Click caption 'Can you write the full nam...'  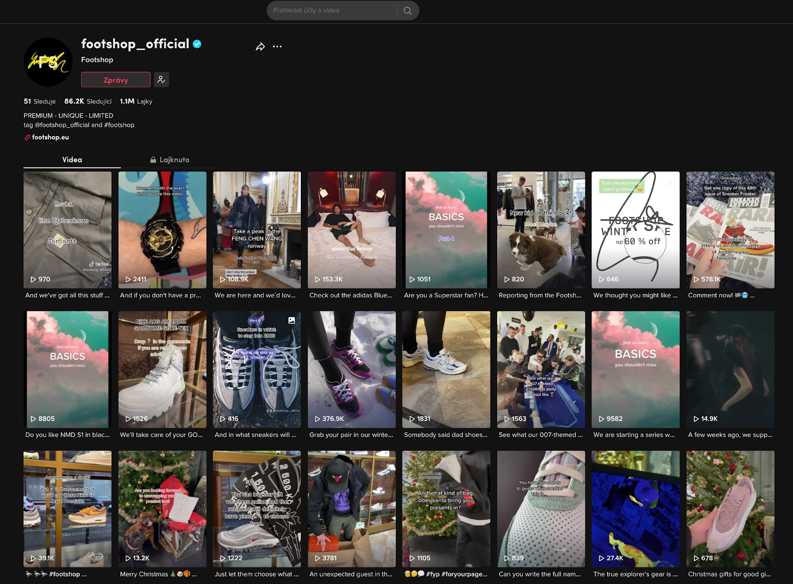pyautogui.click(x=540, y=574)
